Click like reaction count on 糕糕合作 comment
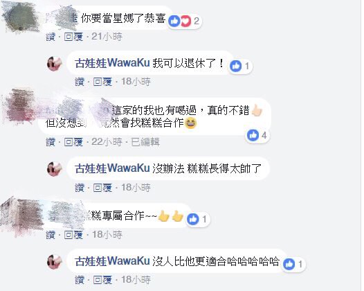Screen dimensions: 364x291 [264, 135]
